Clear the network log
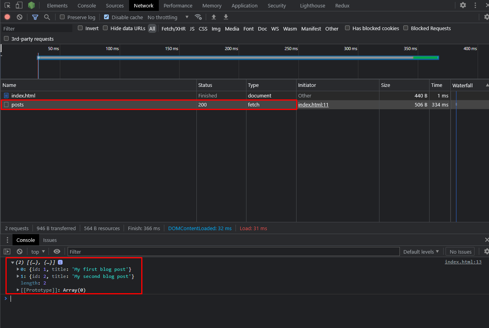 (x=20, y=17)
